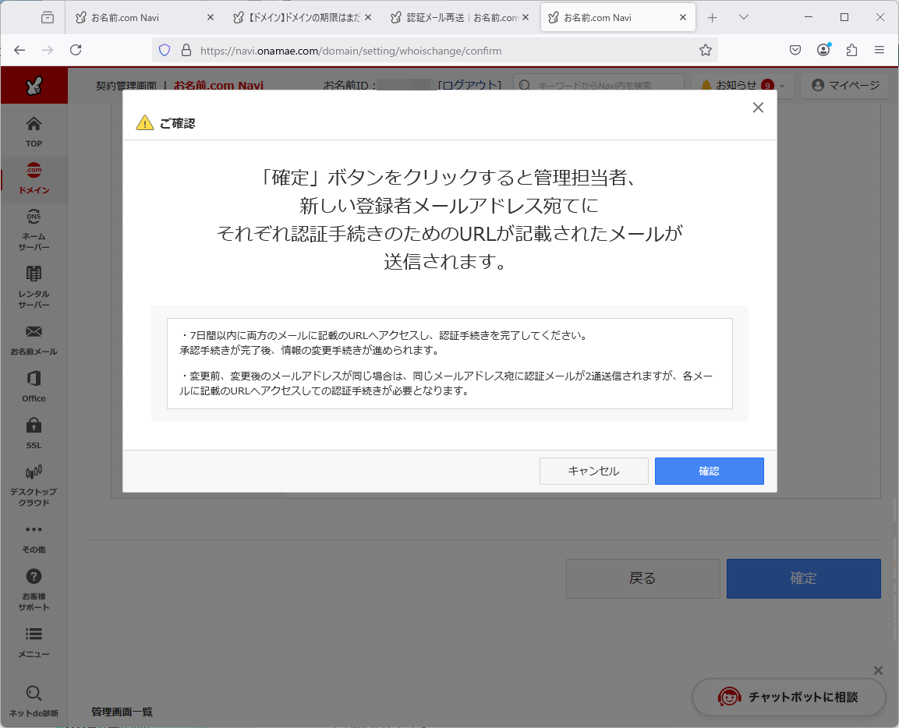
Task: Open デスクトップクラウド sidebar icon
Action: [x=34, y=483]
